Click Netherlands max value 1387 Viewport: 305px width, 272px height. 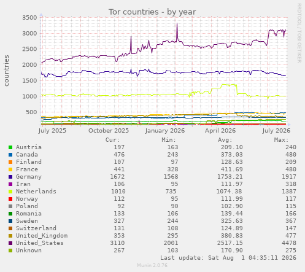[x=289, y=192]
